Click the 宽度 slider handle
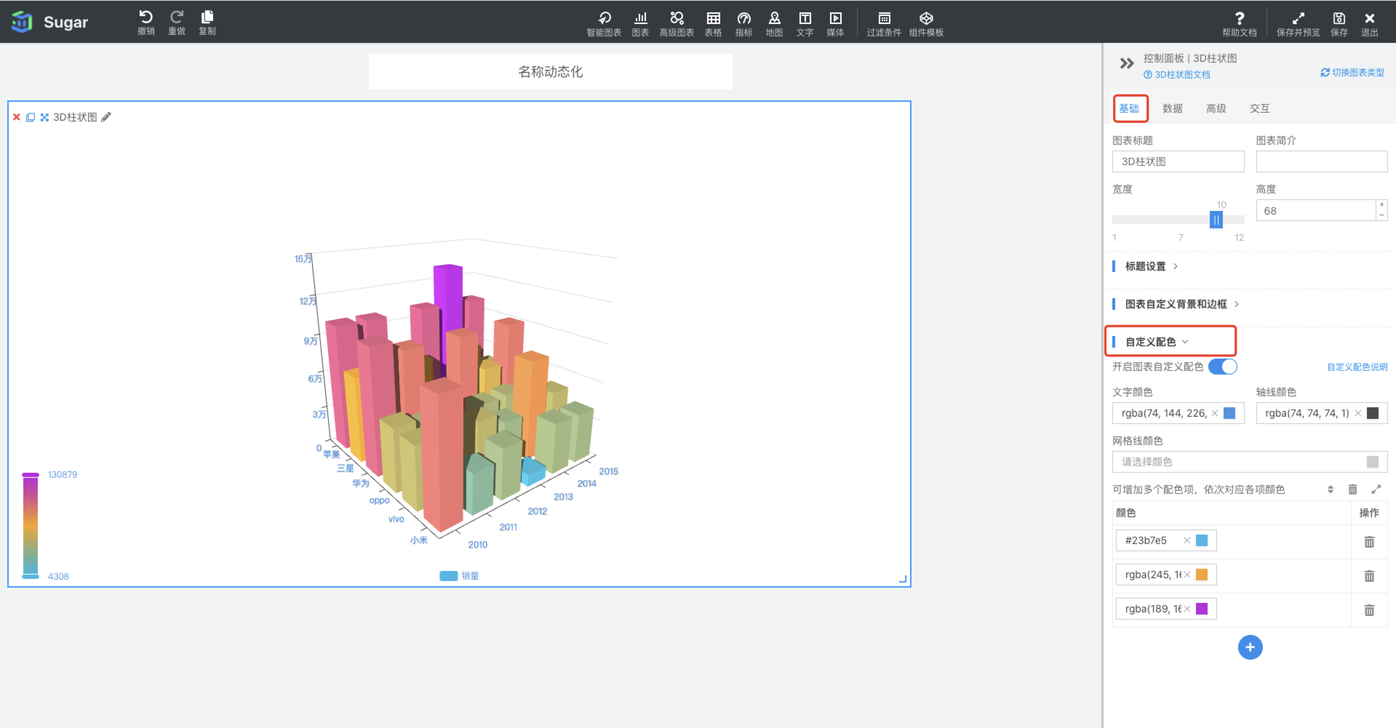Viewport: 1396px width, 728px height. [1216, 219]
